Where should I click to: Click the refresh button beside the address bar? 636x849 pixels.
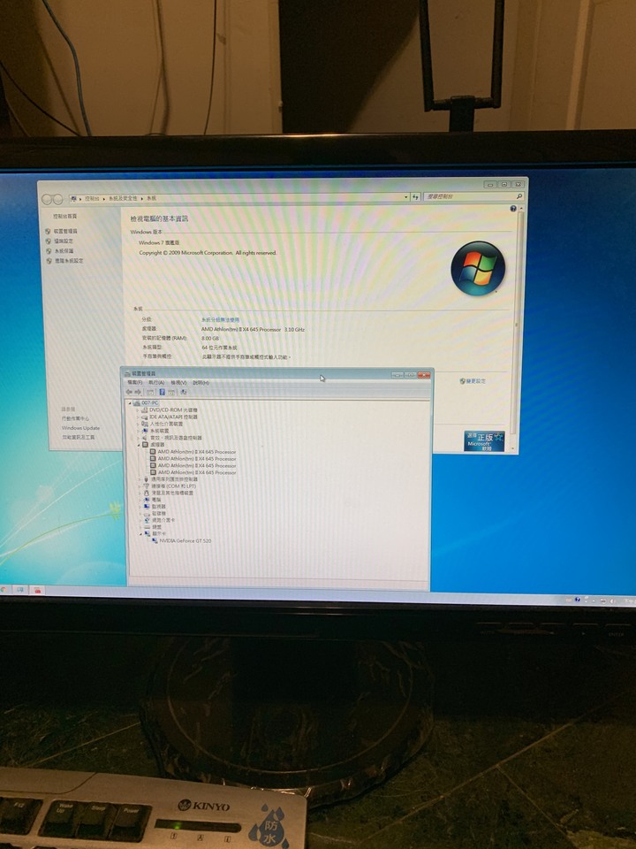point(415,197)
